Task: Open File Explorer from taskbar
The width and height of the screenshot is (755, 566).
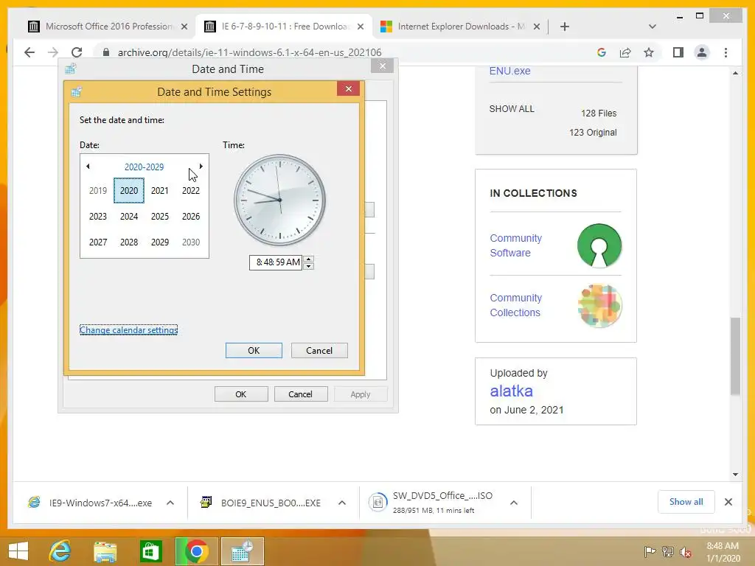Action: (x=105, y=551)
